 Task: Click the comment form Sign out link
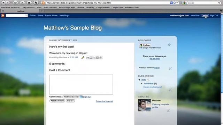pyautogui.click(x=87, y=97)
